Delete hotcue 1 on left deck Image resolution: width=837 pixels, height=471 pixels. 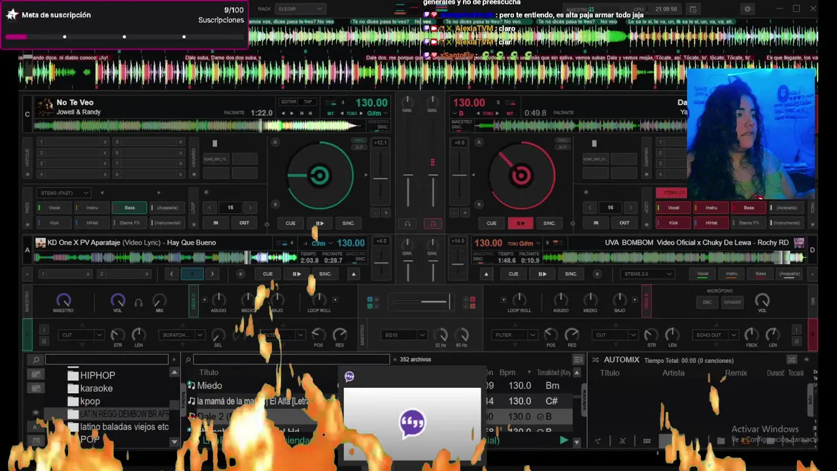tap(105, 142)
